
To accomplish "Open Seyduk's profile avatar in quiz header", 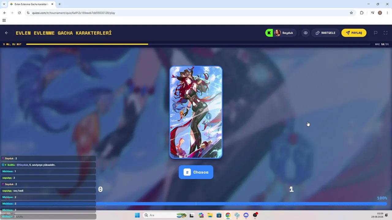I will 277,33.
